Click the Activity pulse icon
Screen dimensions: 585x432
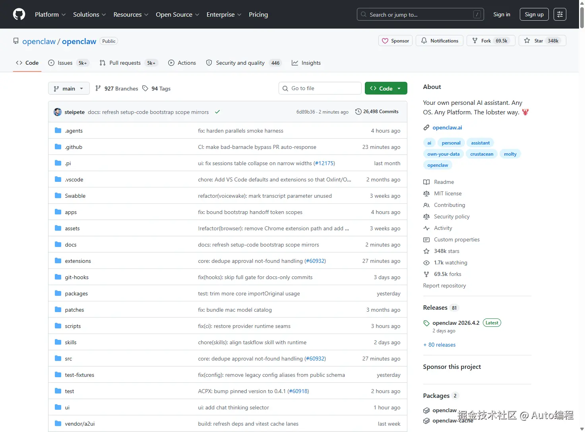426,228
